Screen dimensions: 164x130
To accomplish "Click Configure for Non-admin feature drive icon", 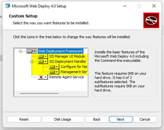I will pos(53,67).
